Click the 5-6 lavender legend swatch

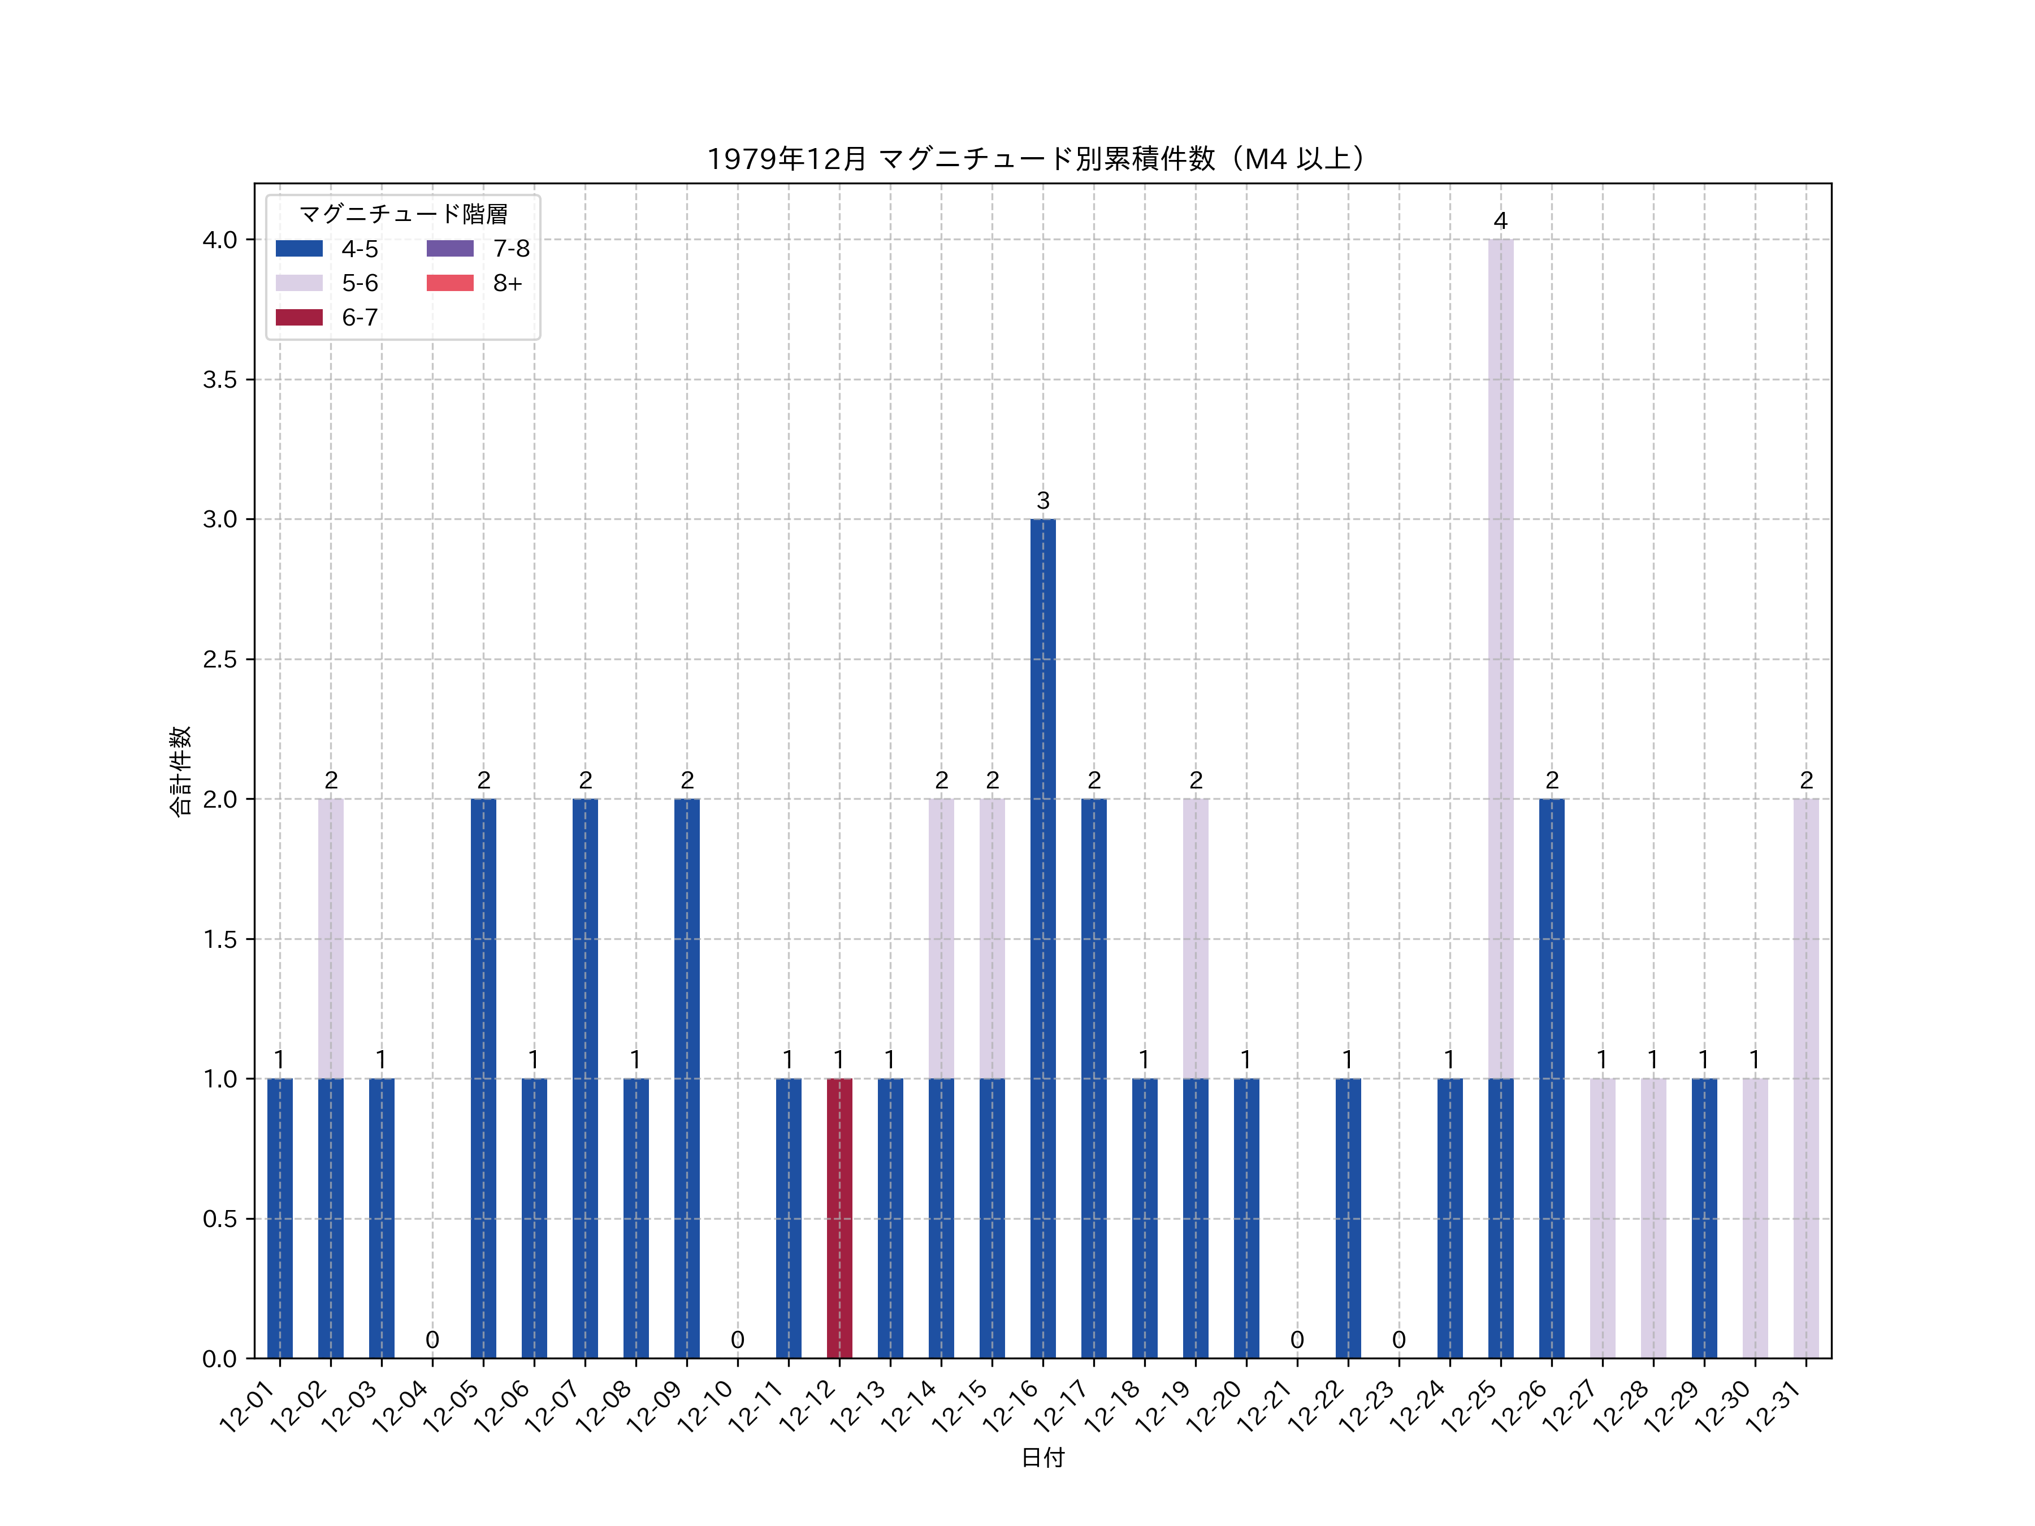(x=299, y=283)
